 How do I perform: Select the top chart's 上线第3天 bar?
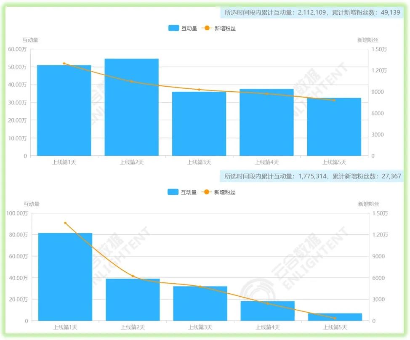pos(199,124)
